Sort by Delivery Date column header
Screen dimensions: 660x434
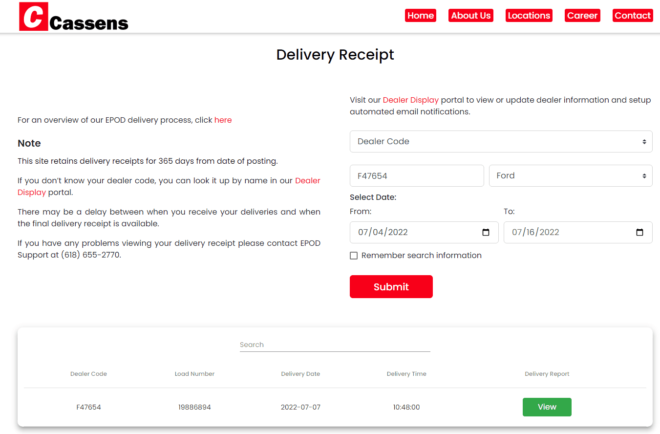[300, 374]
